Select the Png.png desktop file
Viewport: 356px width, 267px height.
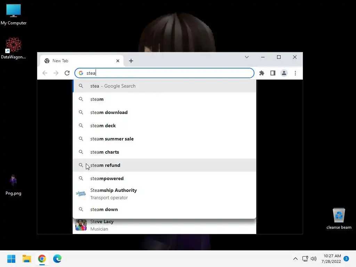tap(13, 185)
